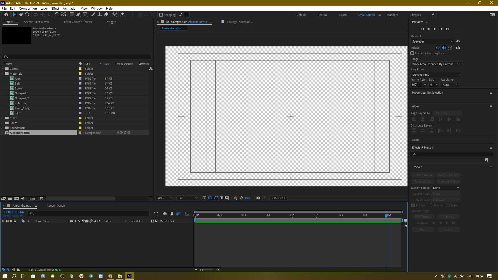498x280 pixels.
Task: Select the Brush tool
Action: click(93, 15)
